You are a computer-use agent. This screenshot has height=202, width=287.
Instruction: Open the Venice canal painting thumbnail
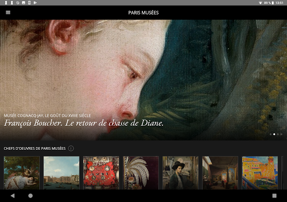(61, 173)
